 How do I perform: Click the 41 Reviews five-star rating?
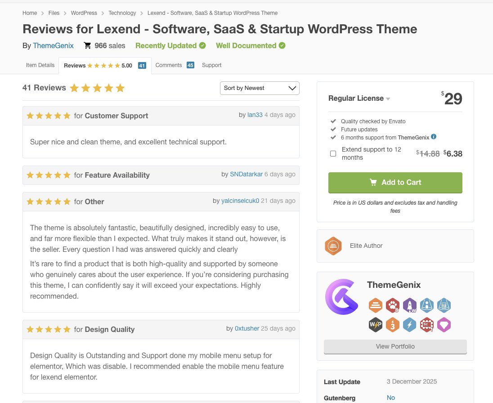(97, 88)
